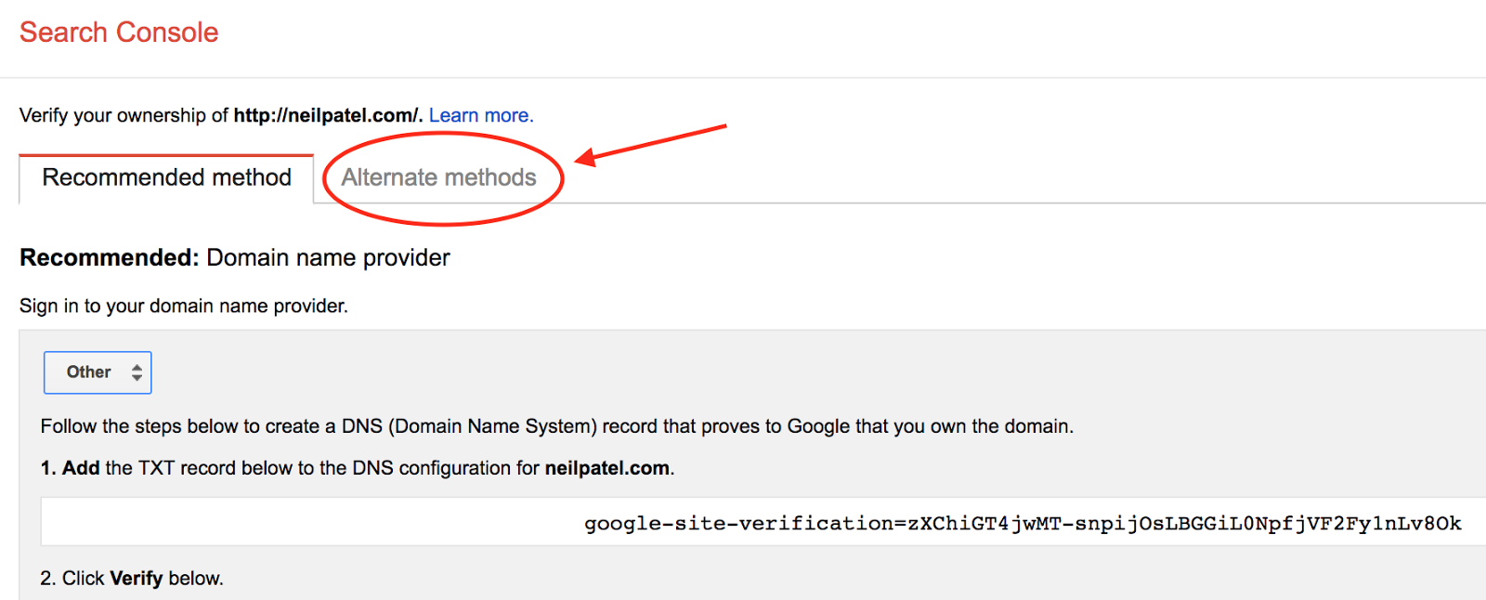Click the bold http://neilpatel.com/ URL text
Image resolution: width=1486 pixels, height=600 pixels.
328,115
